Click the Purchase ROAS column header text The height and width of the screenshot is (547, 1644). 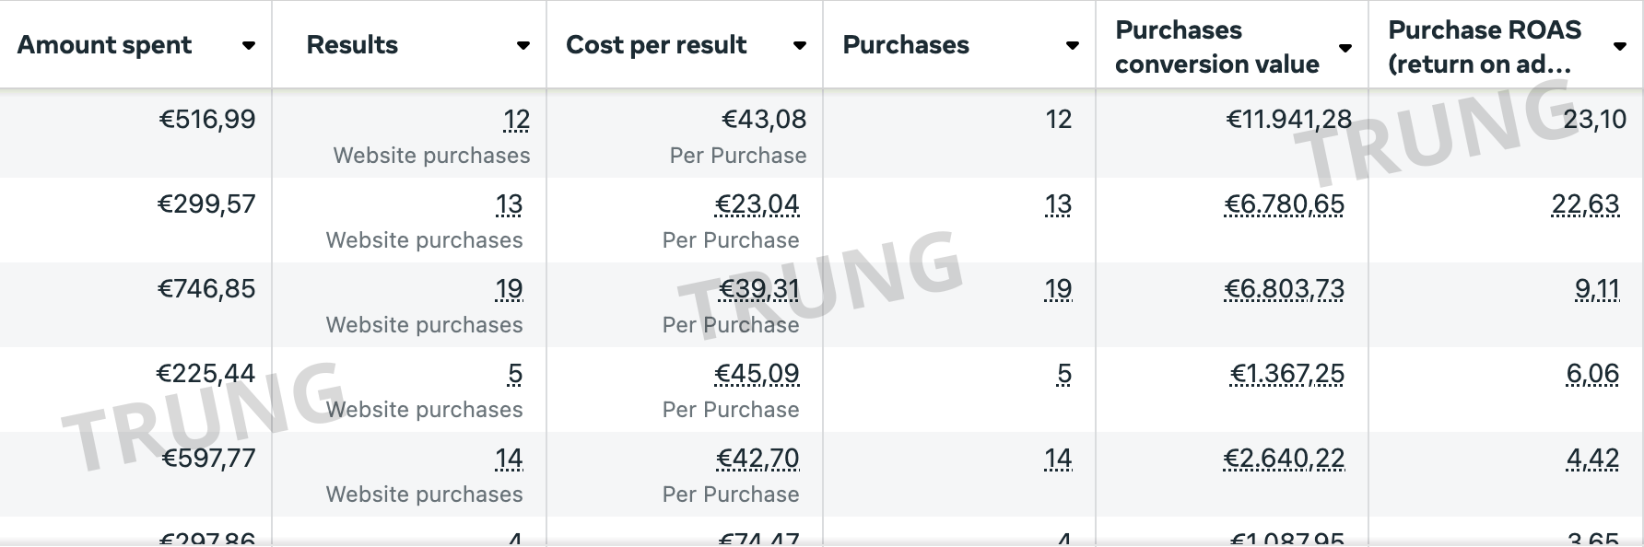coord(1485,47)
